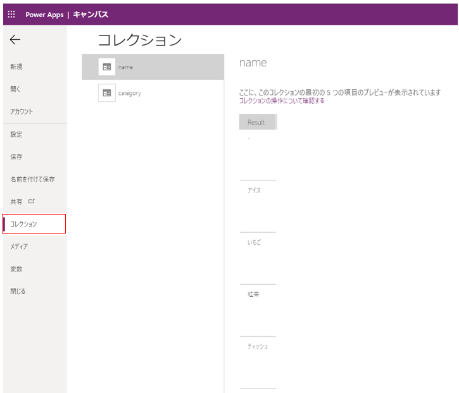
Task: Choose 名前を付けて保存 in the sidebar
Action: pos(32,179)
